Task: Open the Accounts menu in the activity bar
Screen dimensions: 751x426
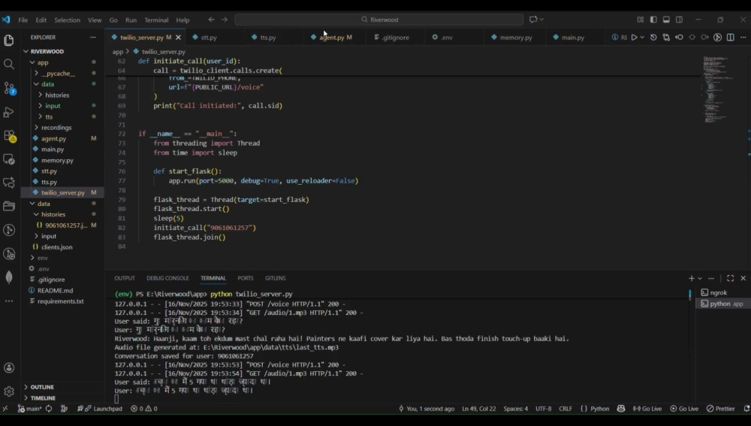Action: (8, 367)
